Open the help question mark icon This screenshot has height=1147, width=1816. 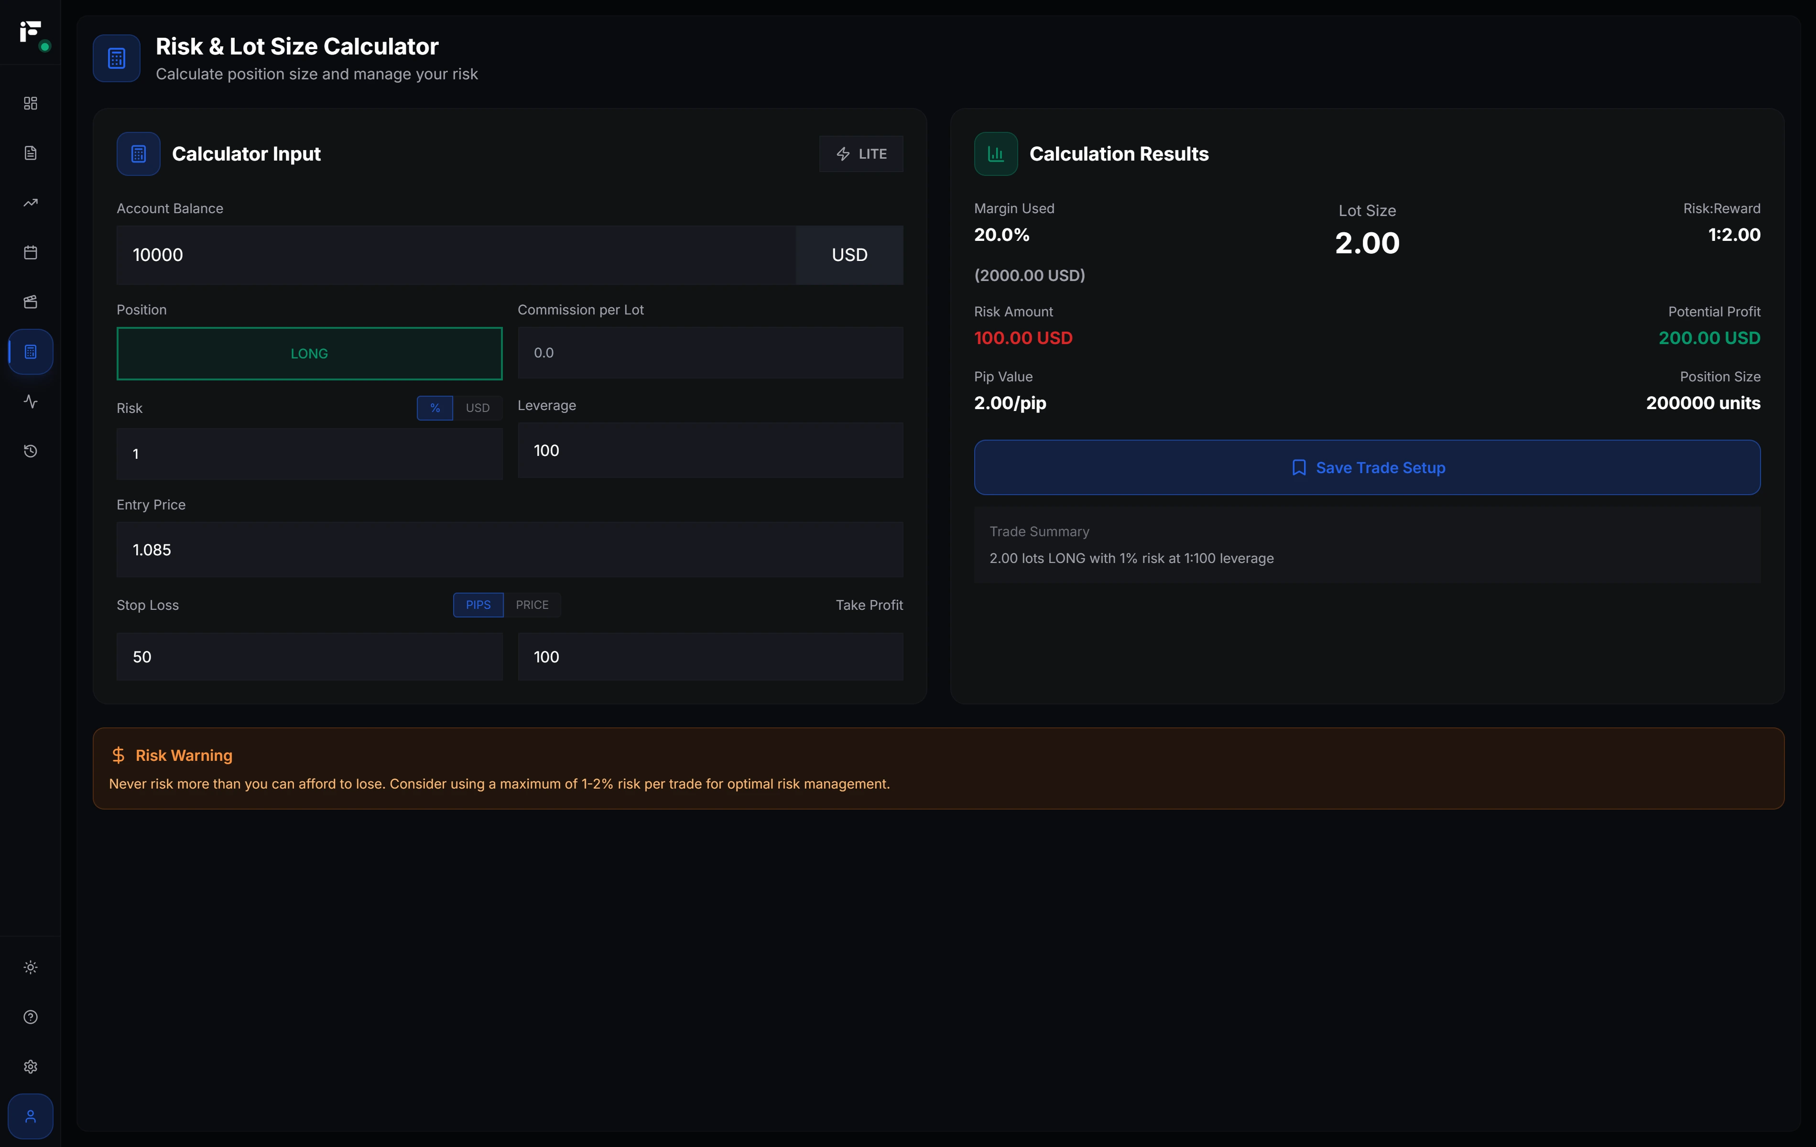[x=30, y=1017]
